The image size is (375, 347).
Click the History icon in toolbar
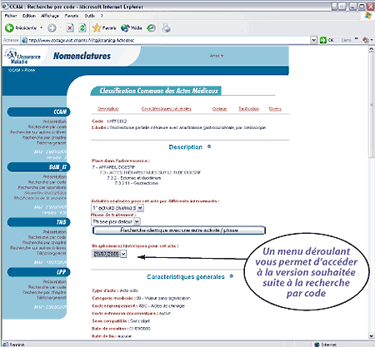[152, 27]
